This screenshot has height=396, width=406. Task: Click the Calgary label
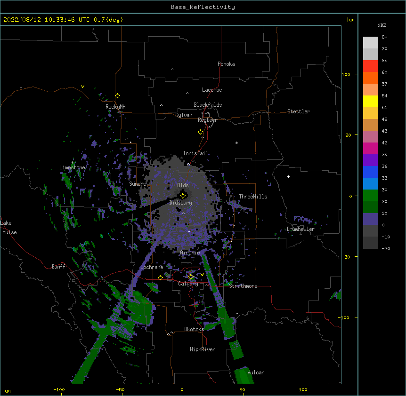[x=188, y=284]
